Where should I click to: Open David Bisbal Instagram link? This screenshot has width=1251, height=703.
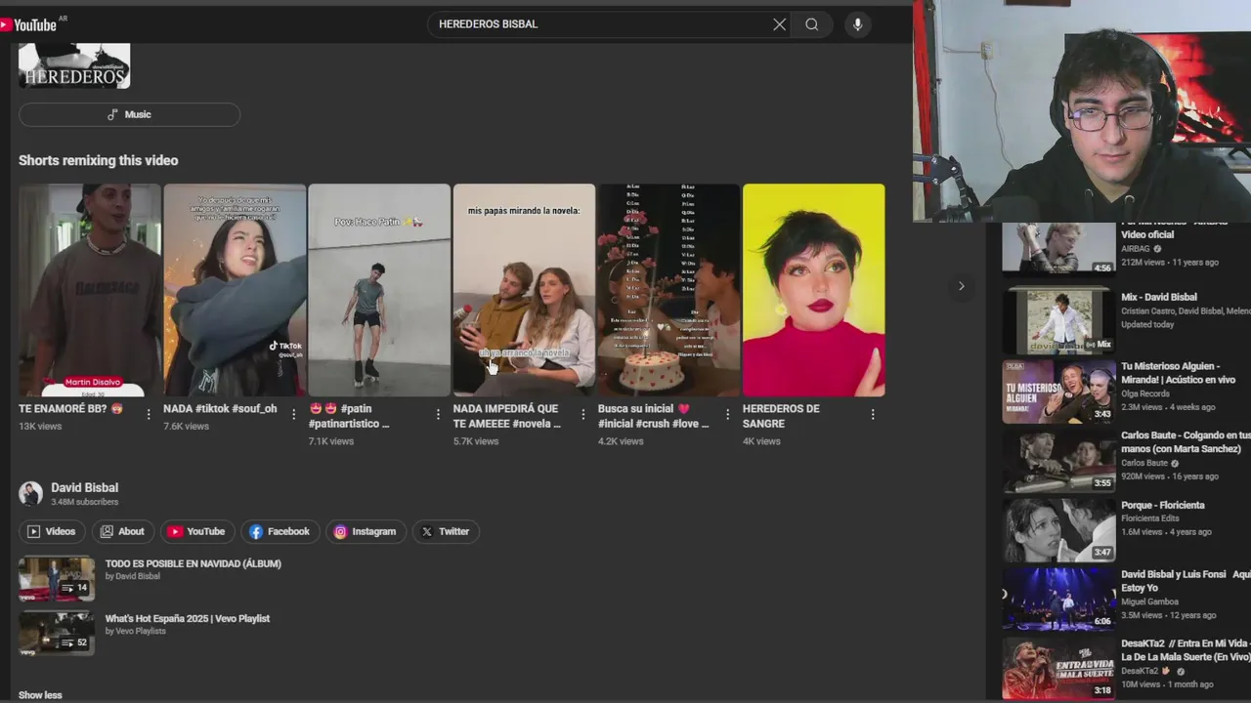click(x=366, y=531)
